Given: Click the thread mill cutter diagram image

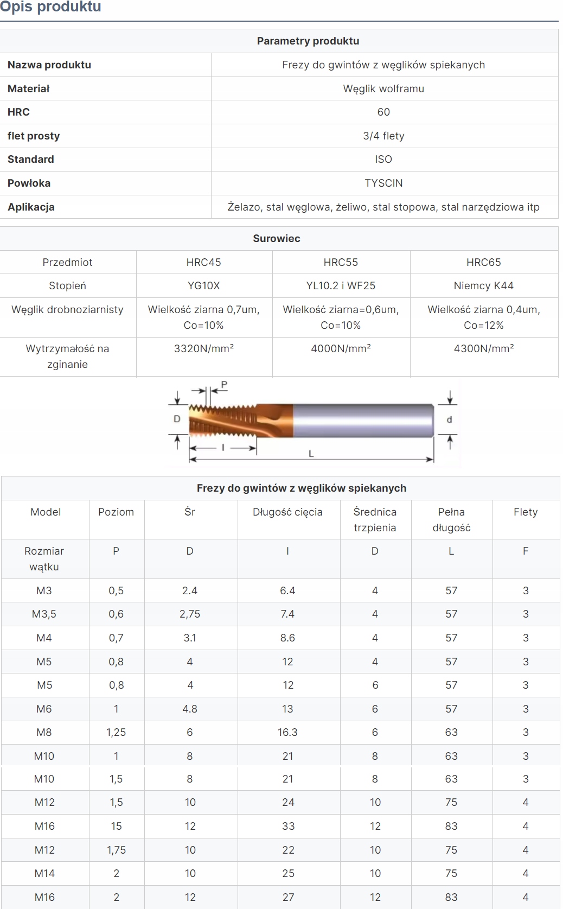Looking at the screenshot, I should tap(313, 423).
